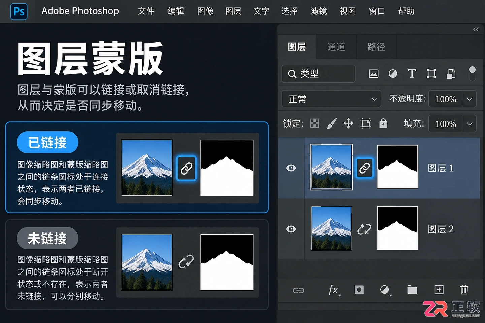Open the 不透明度 slider dropdown arrow
This screenshot has width=485, height=323.
470,99
